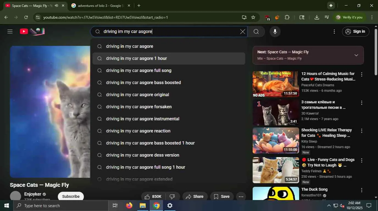Open options for Shocking LIVE Relax Therapy
378x211 pixels.
[362, 131]
